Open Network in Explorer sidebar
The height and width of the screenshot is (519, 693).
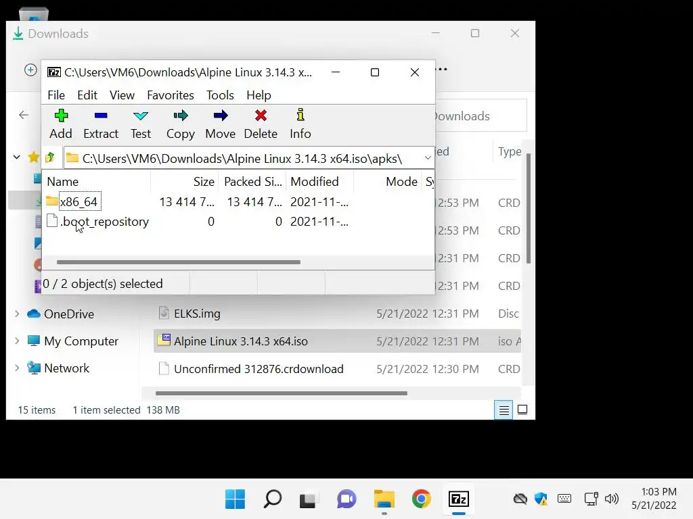point(67,368)
